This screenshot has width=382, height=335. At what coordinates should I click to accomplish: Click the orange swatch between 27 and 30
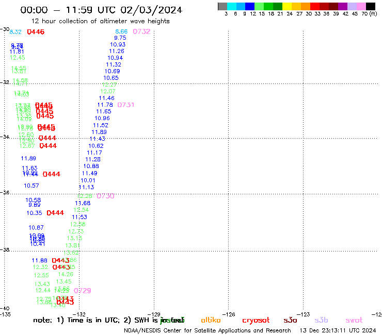(x=306, y=6)
